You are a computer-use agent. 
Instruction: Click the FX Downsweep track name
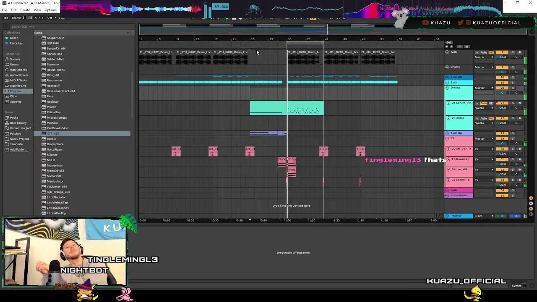pos(461,159)
